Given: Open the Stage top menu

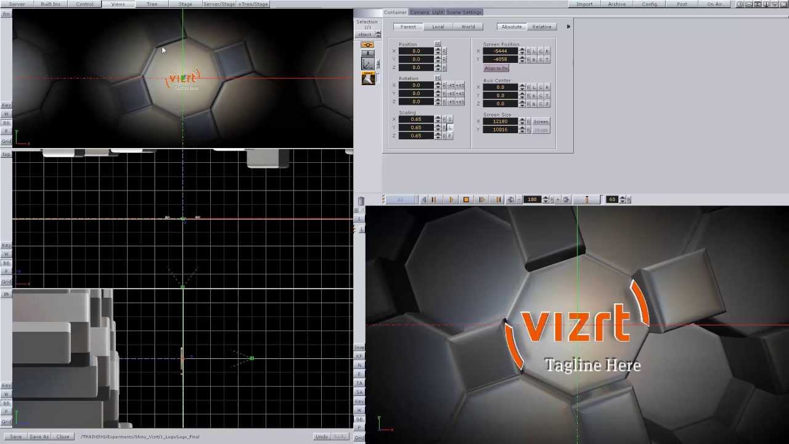Looking at the screenshot, I should tap(185, 4).
